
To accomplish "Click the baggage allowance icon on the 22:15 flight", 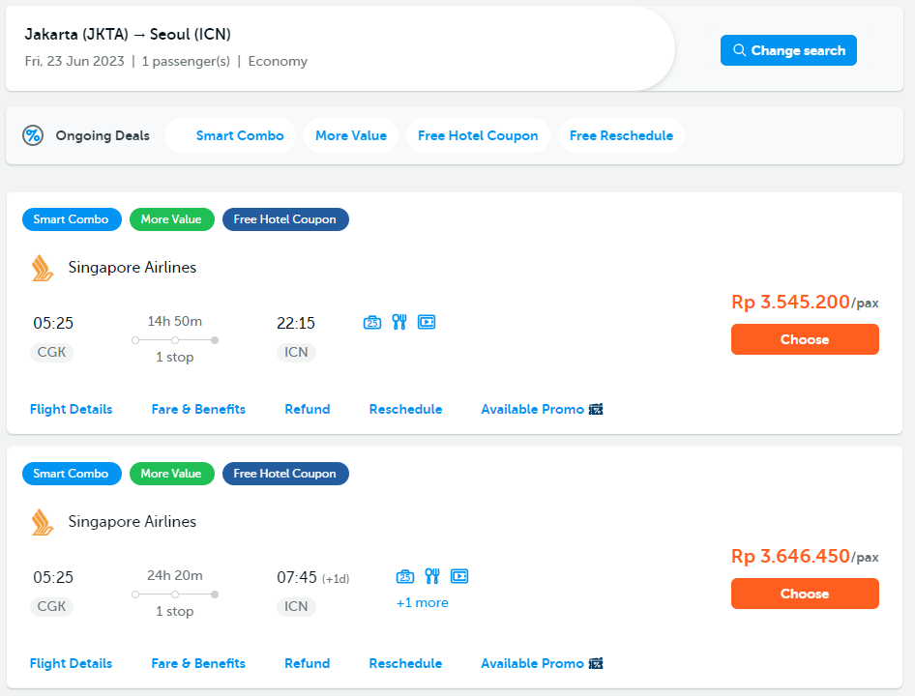I will pos(372,322).
